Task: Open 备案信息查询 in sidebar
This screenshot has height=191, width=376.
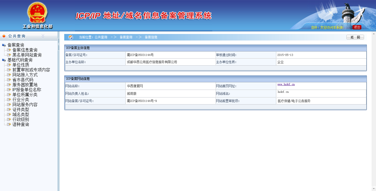Action: [25, 50]
